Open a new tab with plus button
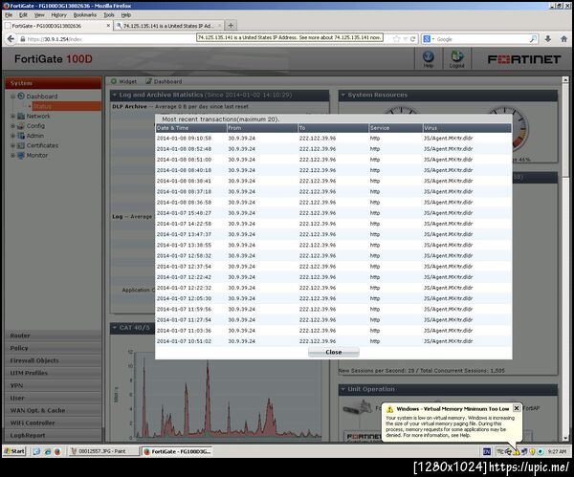574x477 pixels. [x=231, y=25]
